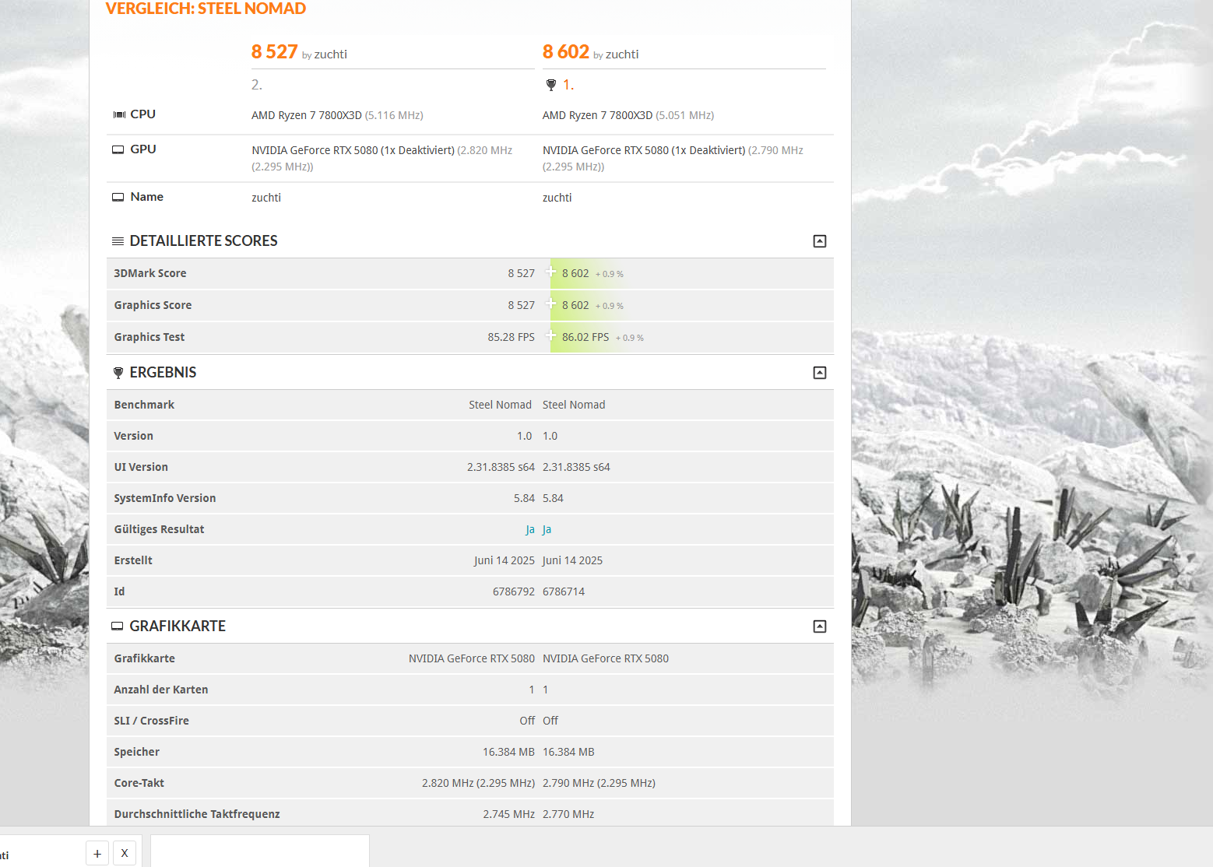Screen dimensions: 1213x867
Task: Click the 5.051 MHz CPU clock text
Action: (x=685, y=115)
